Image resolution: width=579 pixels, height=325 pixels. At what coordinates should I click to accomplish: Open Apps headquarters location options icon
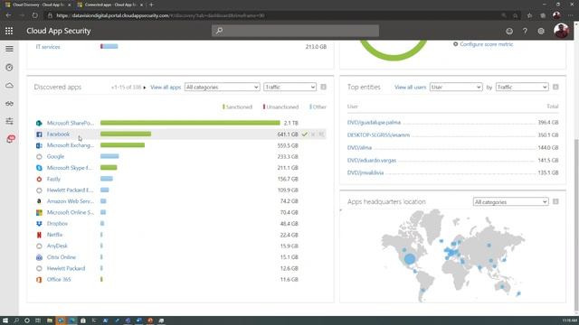(555, 201)
